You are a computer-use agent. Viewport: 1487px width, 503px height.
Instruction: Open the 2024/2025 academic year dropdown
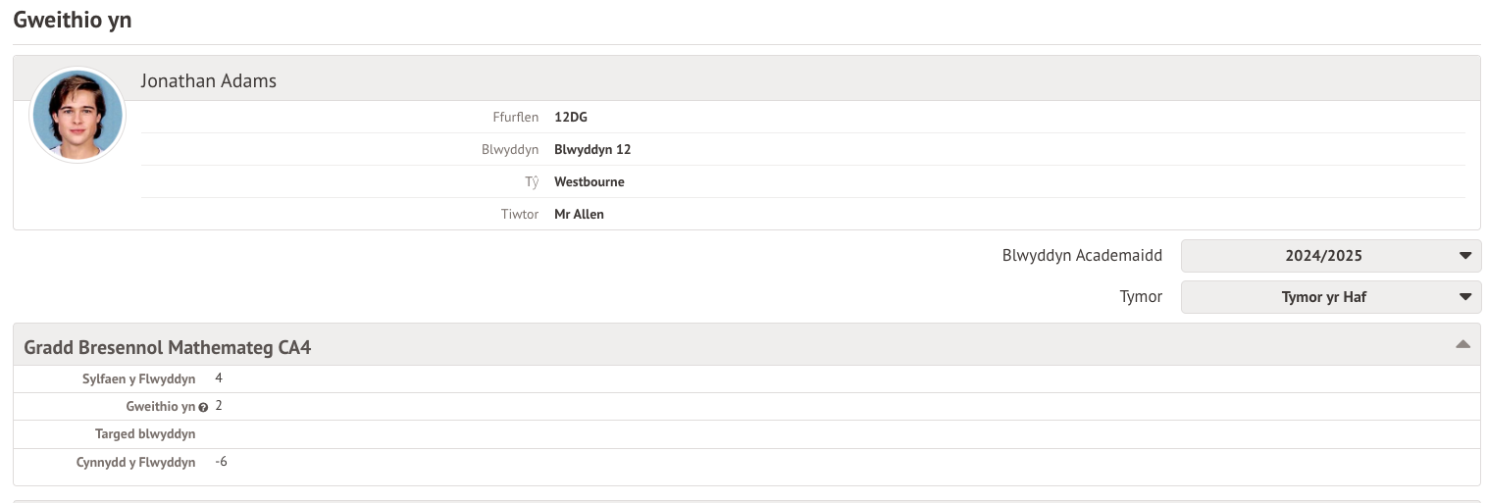1330,256
